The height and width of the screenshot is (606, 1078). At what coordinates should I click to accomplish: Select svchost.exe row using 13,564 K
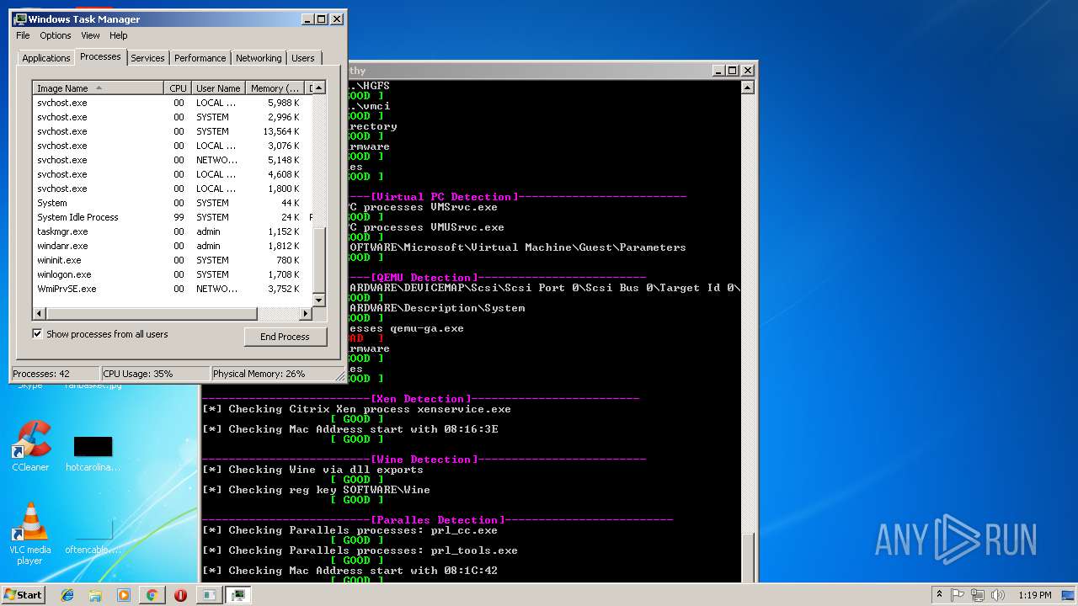click(173, 131)
